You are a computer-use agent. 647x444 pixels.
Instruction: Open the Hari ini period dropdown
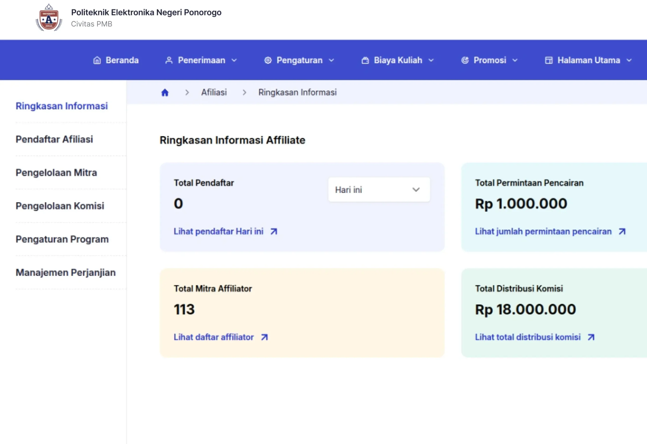pyautogui.click(x=379, y=190)
